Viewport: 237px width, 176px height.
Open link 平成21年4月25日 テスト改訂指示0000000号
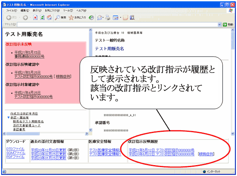(33, 95)
